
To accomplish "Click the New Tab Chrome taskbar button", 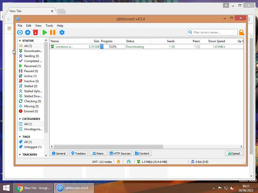I will click(33, 188).
